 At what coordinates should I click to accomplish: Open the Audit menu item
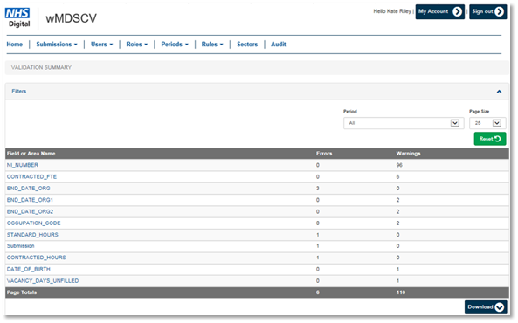[279, 45]
